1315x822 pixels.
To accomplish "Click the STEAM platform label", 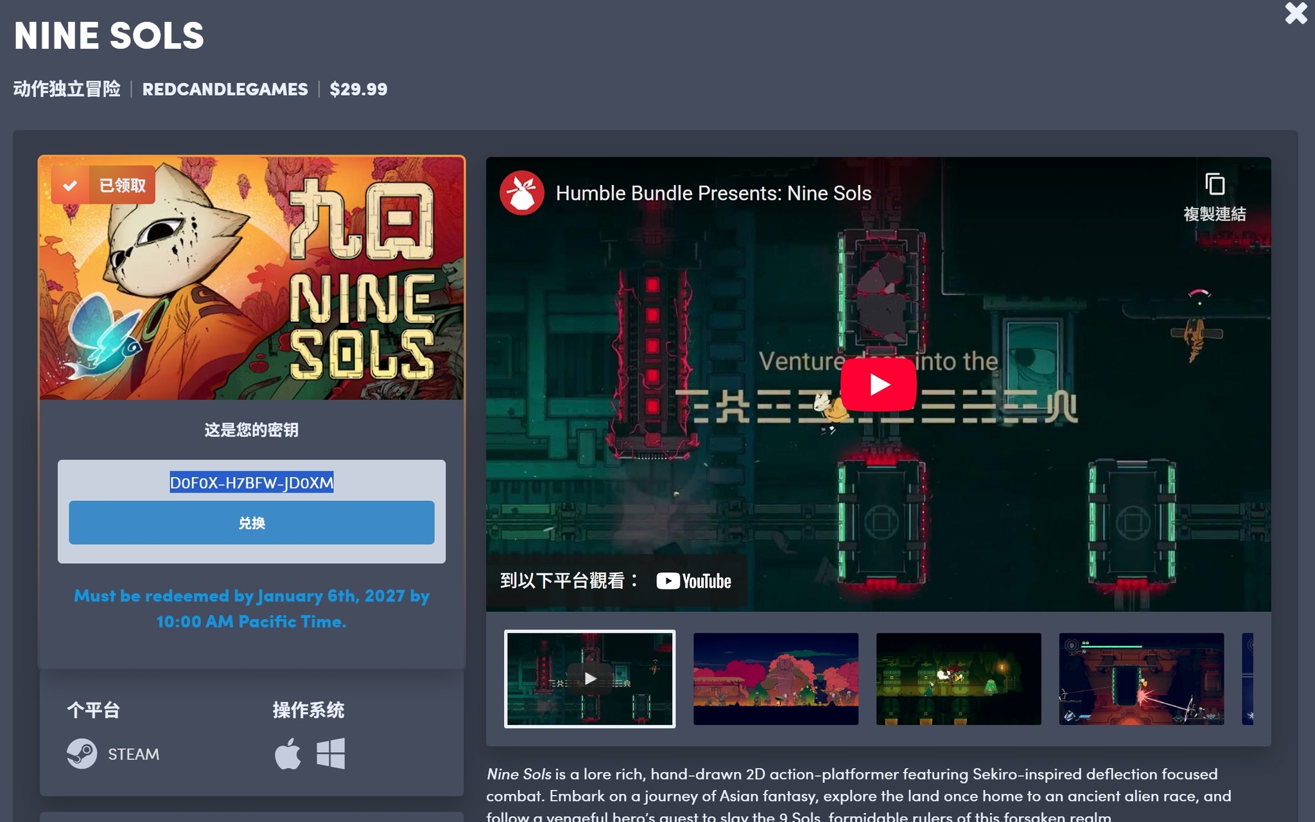I will coord(134,754).
